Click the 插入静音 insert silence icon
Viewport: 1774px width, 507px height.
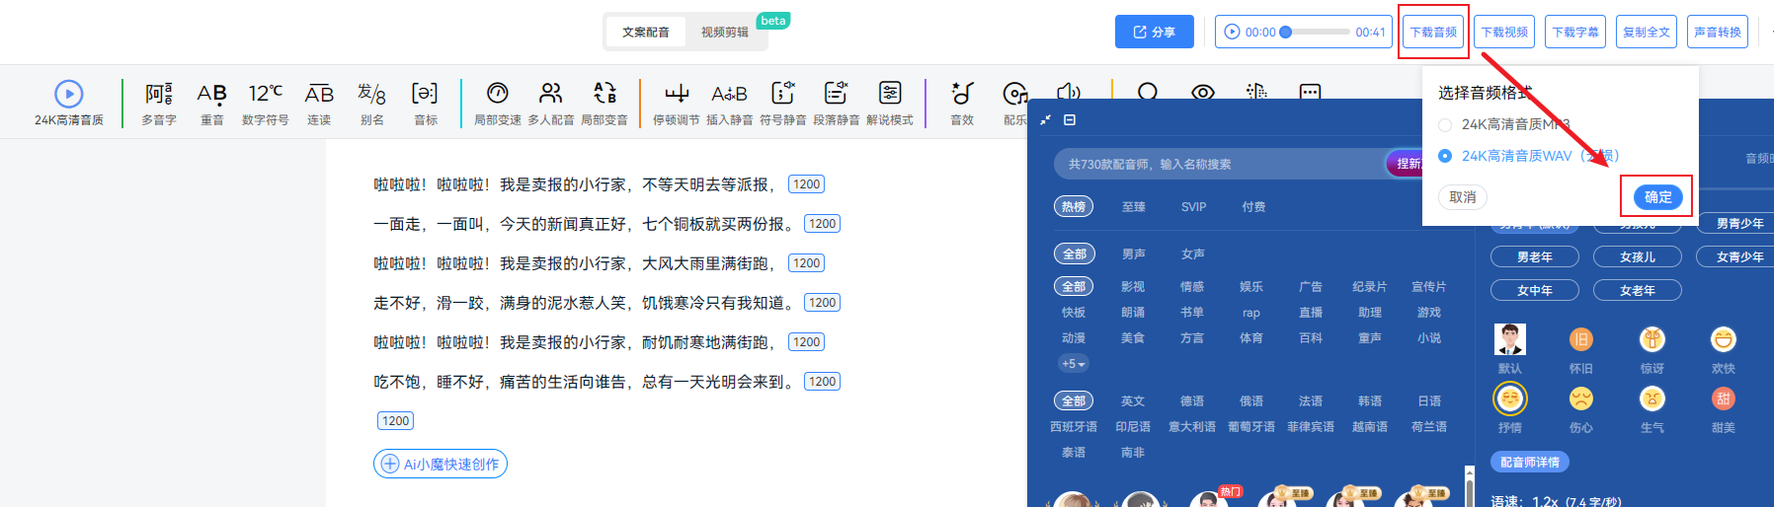pyautogui.click(x=729, y=94)
